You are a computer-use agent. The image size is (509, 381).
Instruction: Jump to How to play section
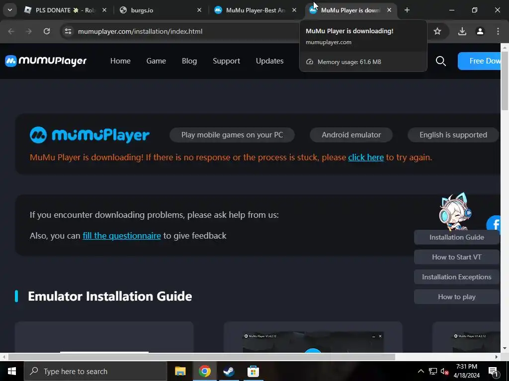(x=456, y=297)
